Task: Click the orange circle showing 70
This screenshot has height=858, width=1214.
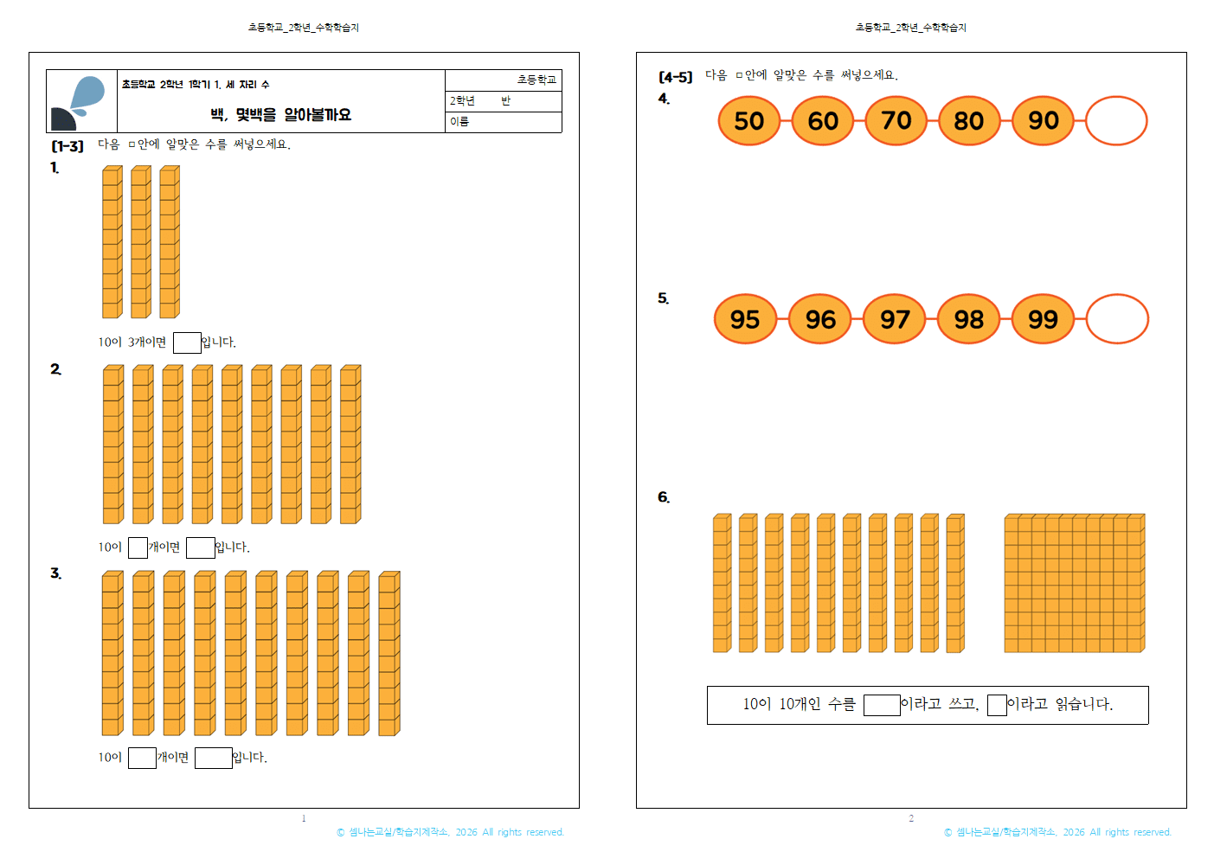Action: (896, 121)
